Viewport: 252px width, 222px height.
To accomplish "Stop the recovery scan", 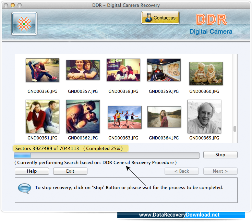I will pyautogui.click(x=220, y=155).
